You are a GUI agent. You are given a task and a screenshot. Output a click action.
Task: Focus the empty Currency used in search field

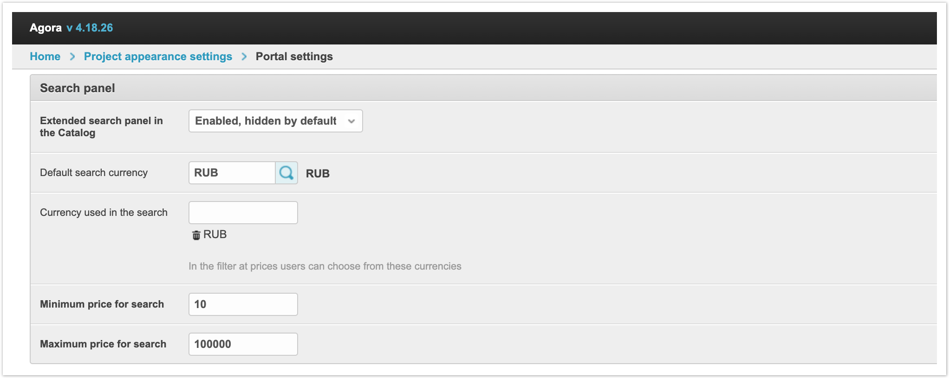pos(243,213)
